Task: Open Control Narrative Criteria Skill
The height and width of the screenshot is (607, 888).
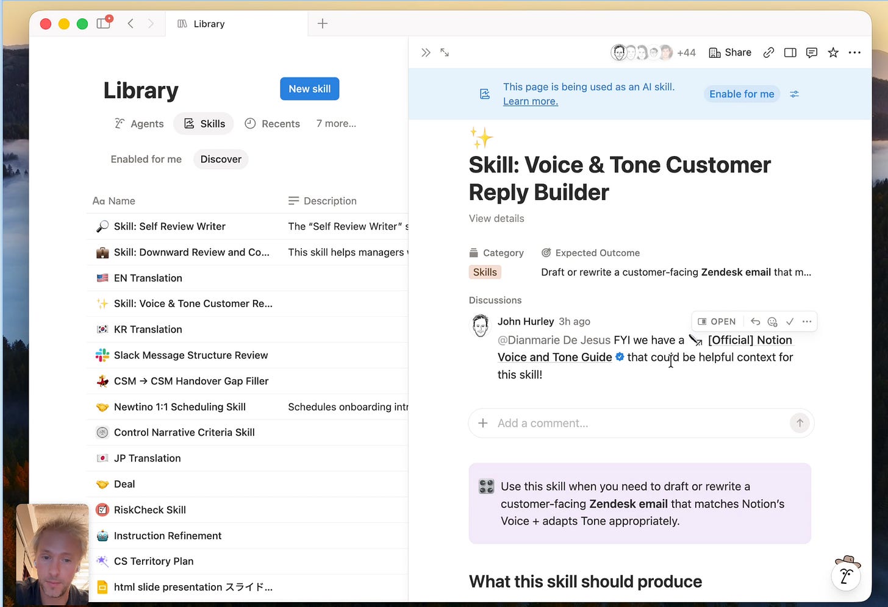Action: pyautogui.click(x=184, y=433)
